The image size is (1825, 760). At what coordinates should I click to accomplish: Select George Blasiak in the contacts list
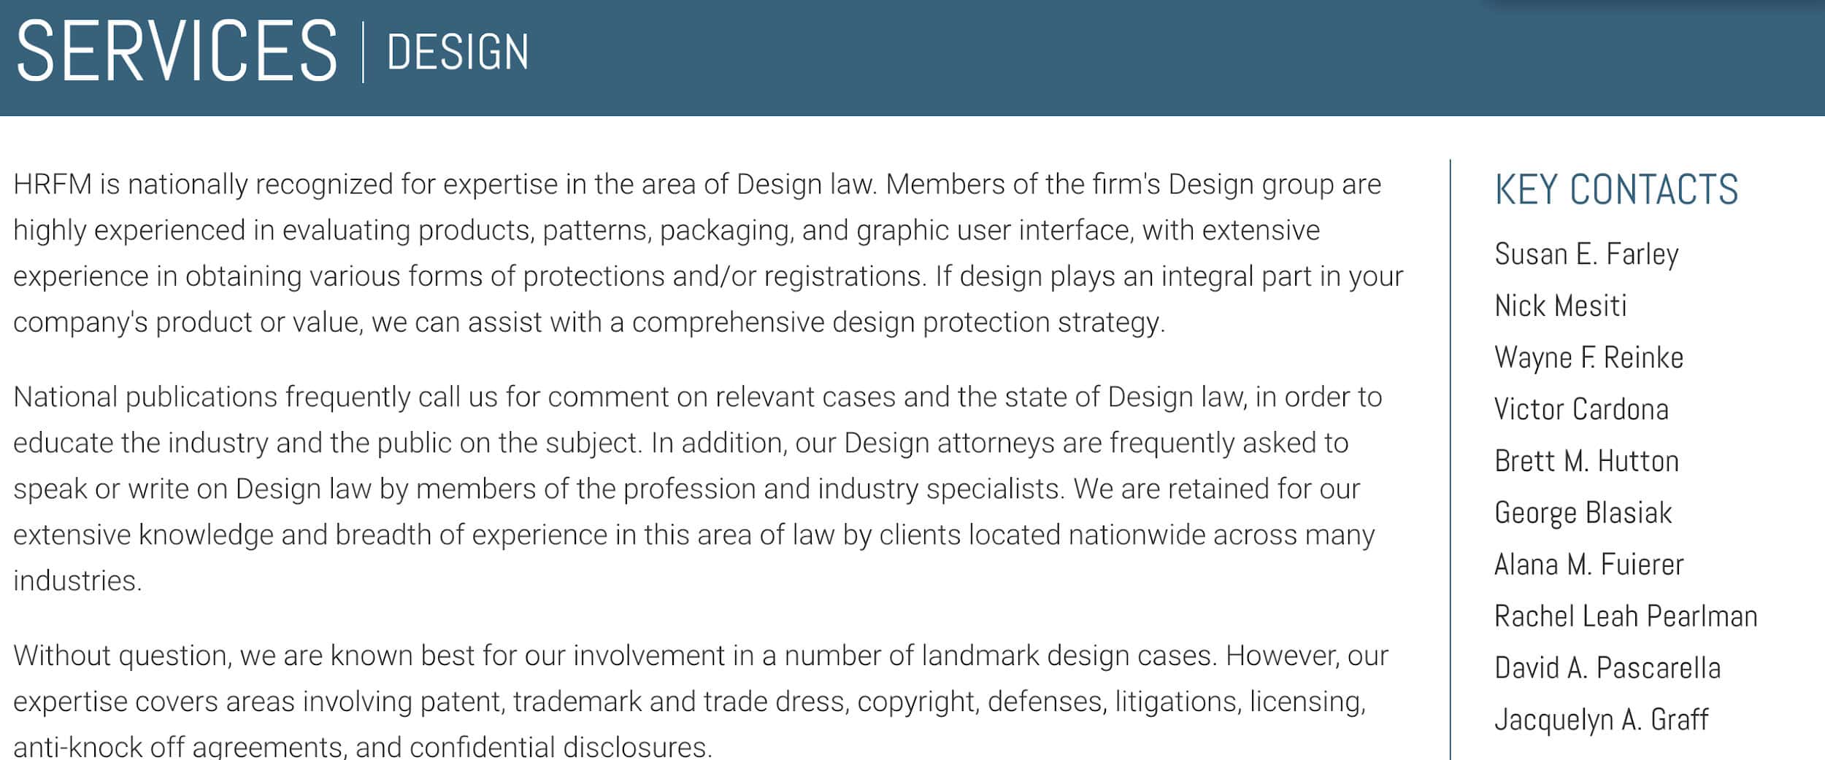point(1583,513)
